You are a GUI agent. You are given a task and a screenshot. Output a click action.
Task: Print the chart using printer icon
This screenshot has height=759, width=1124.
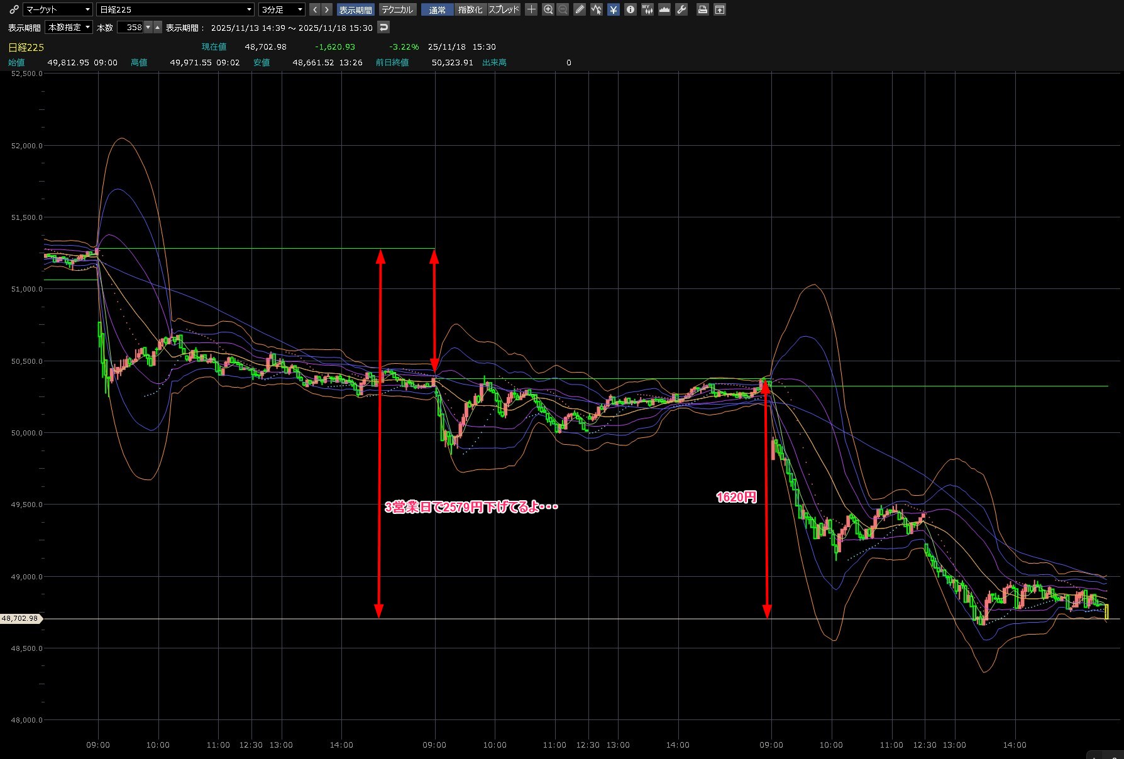click(703, 9)
